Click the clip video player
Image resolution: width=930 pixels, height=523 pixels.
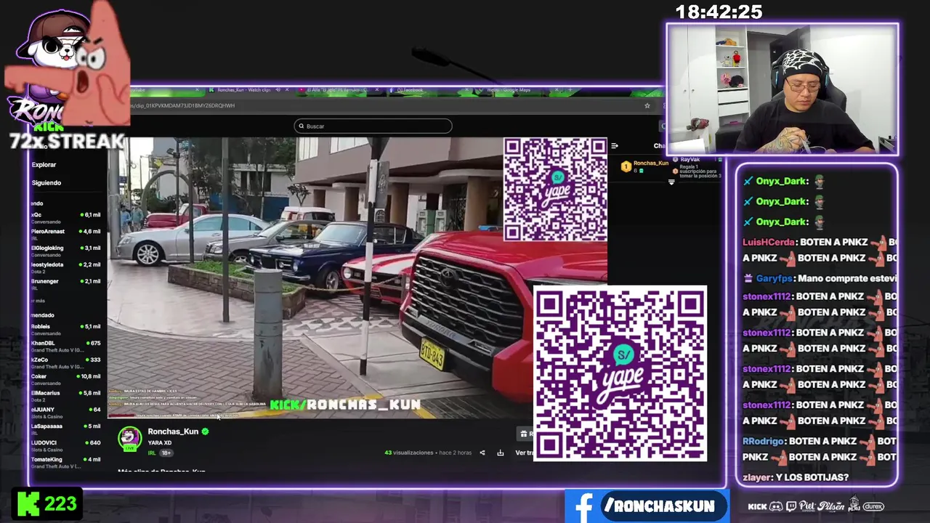point(357,278)
